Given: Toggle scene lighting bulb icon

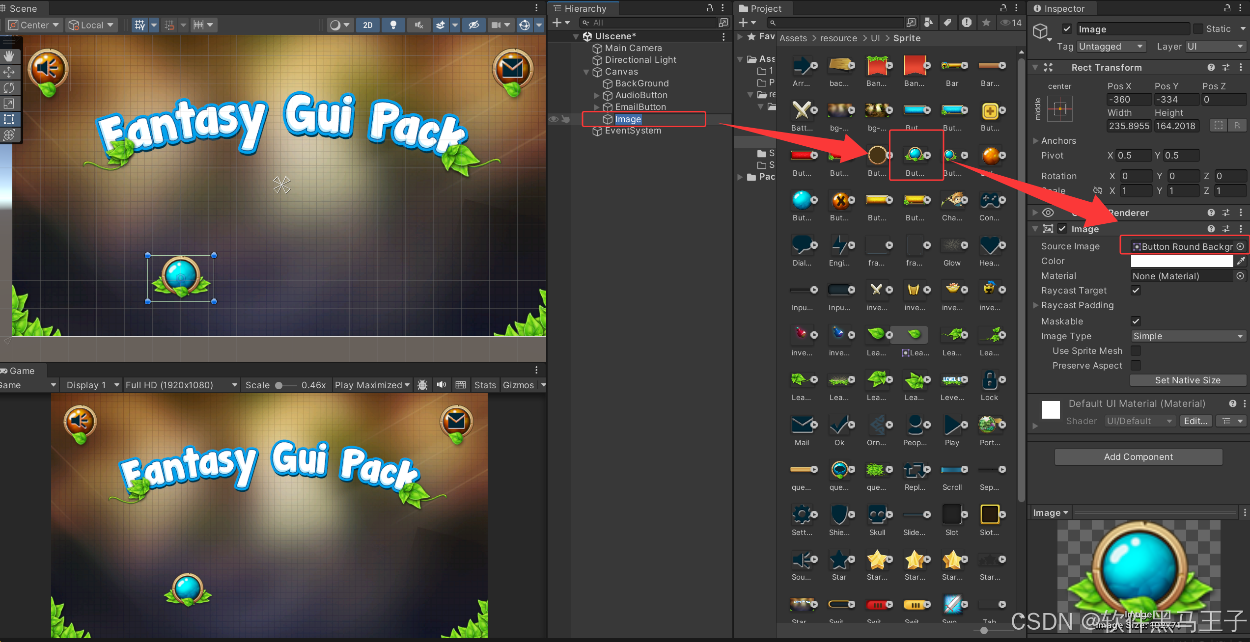Looking at the screenshot, I should (x=393, y=25).
